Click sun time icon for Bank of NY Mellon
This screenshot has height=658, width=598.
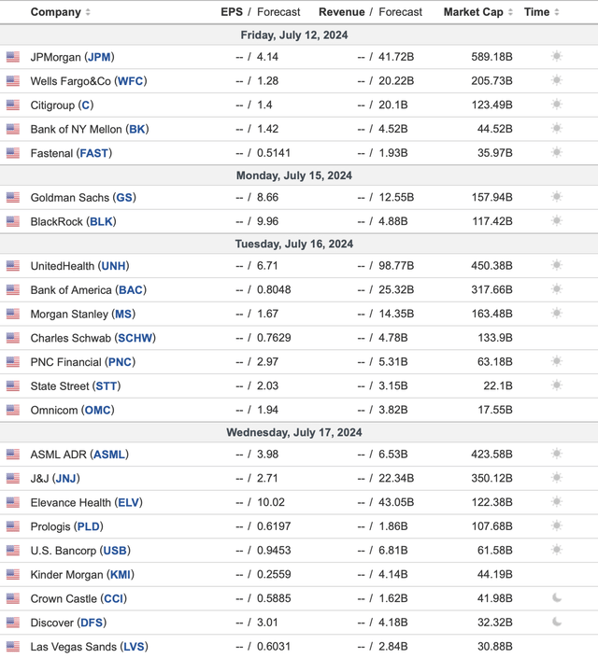(x=556, y=129)
